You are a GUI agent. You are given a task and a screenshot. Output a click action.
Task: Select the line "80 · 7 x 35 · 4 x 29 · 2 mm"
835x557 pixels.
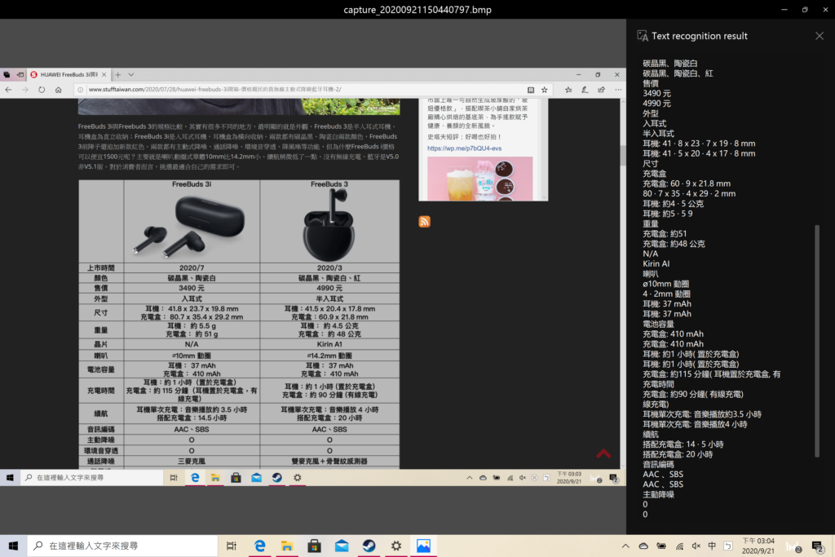[689, 194]
